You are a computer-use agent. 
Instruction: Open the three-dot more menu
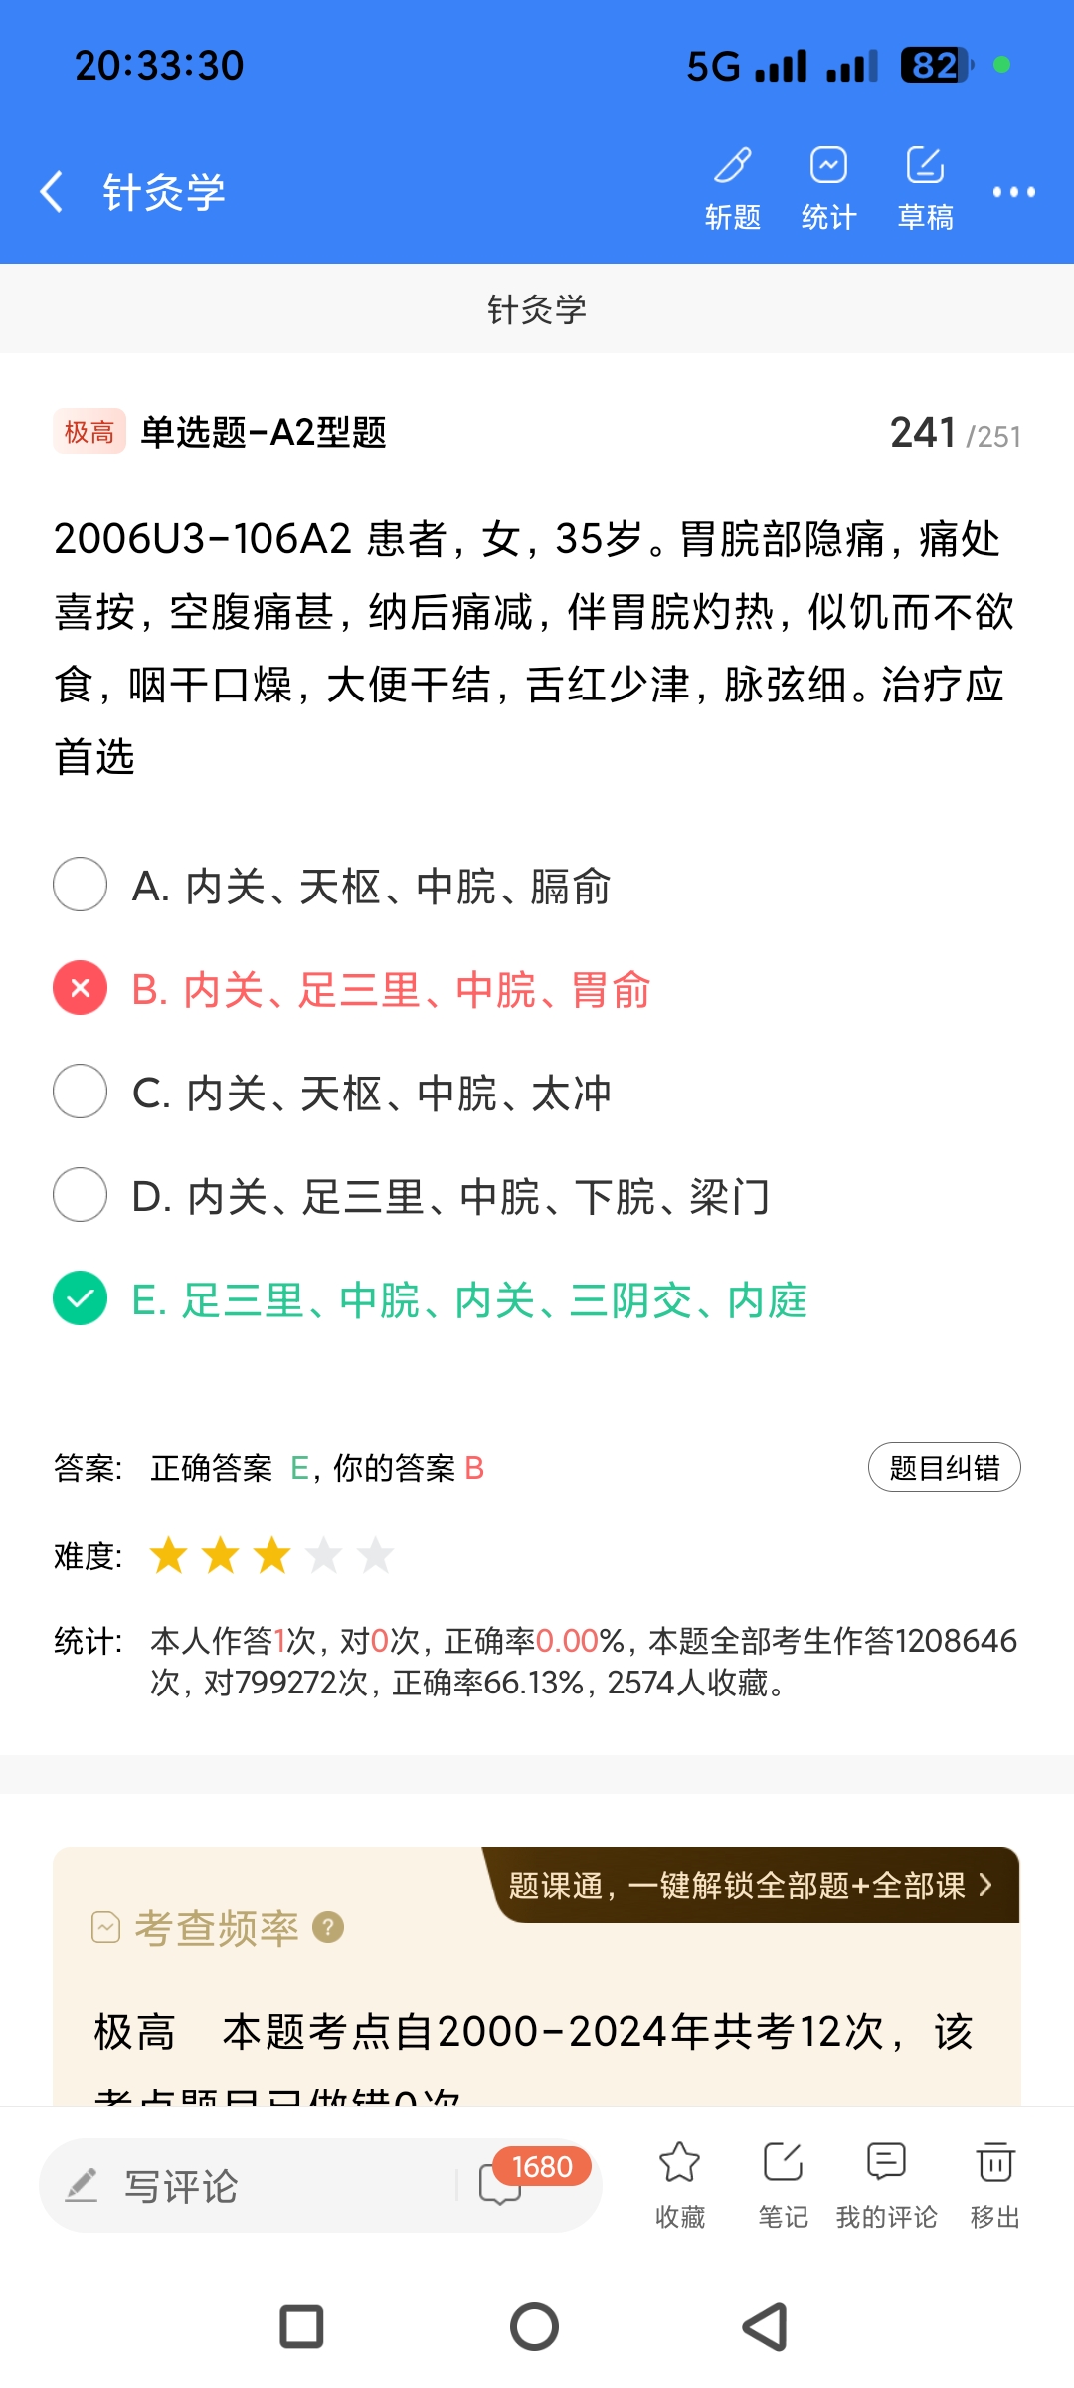[1013, 192]
